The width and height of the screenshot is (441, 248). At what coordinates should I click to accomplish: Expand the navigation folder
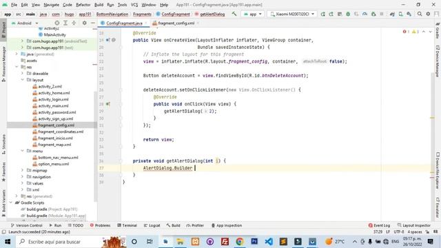coord(22,177)
